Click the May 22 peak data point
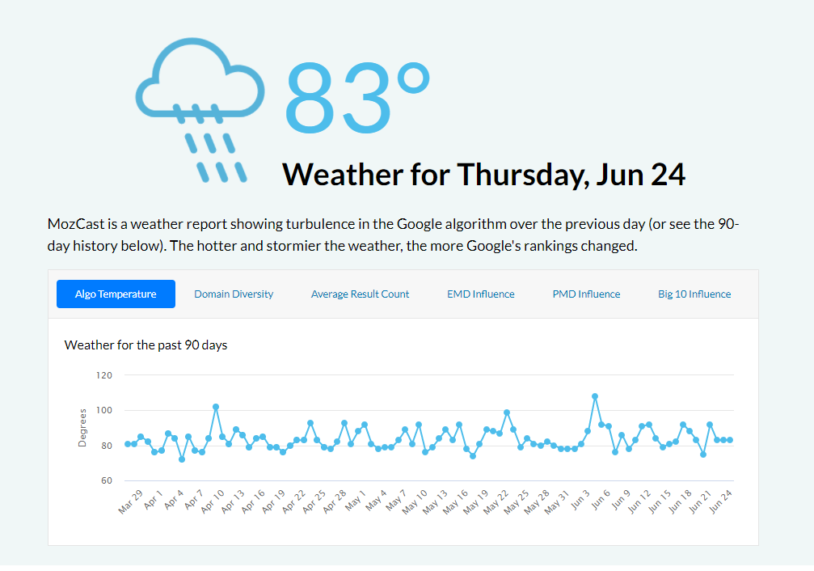Screen dimensions: 814x571 (507, 412)
